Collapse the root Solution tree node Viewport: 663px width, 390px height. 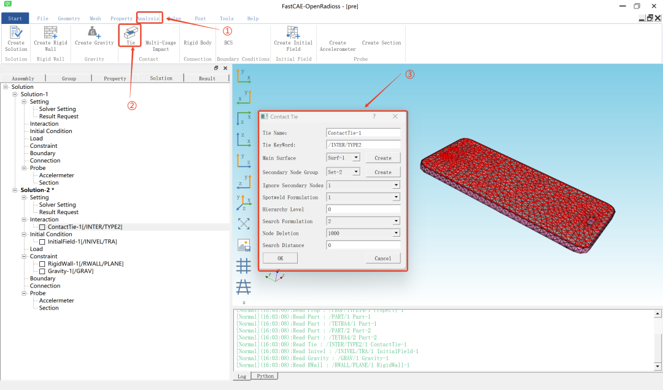6,86
